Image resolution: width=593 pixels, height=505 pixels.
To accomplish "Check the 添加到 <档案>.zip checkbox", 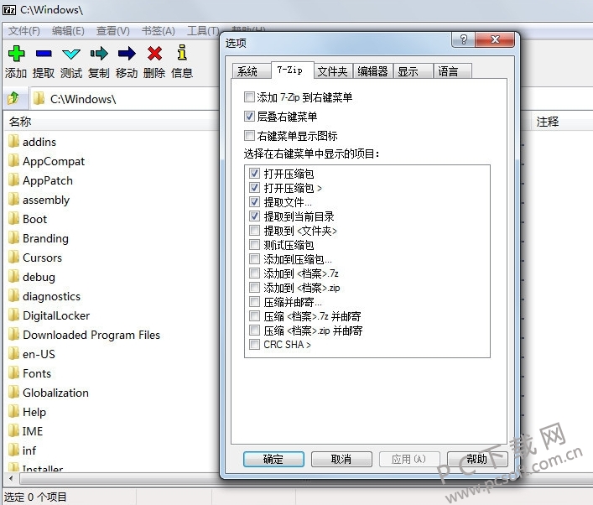I will pyautogui.click(x=254, y=288).
